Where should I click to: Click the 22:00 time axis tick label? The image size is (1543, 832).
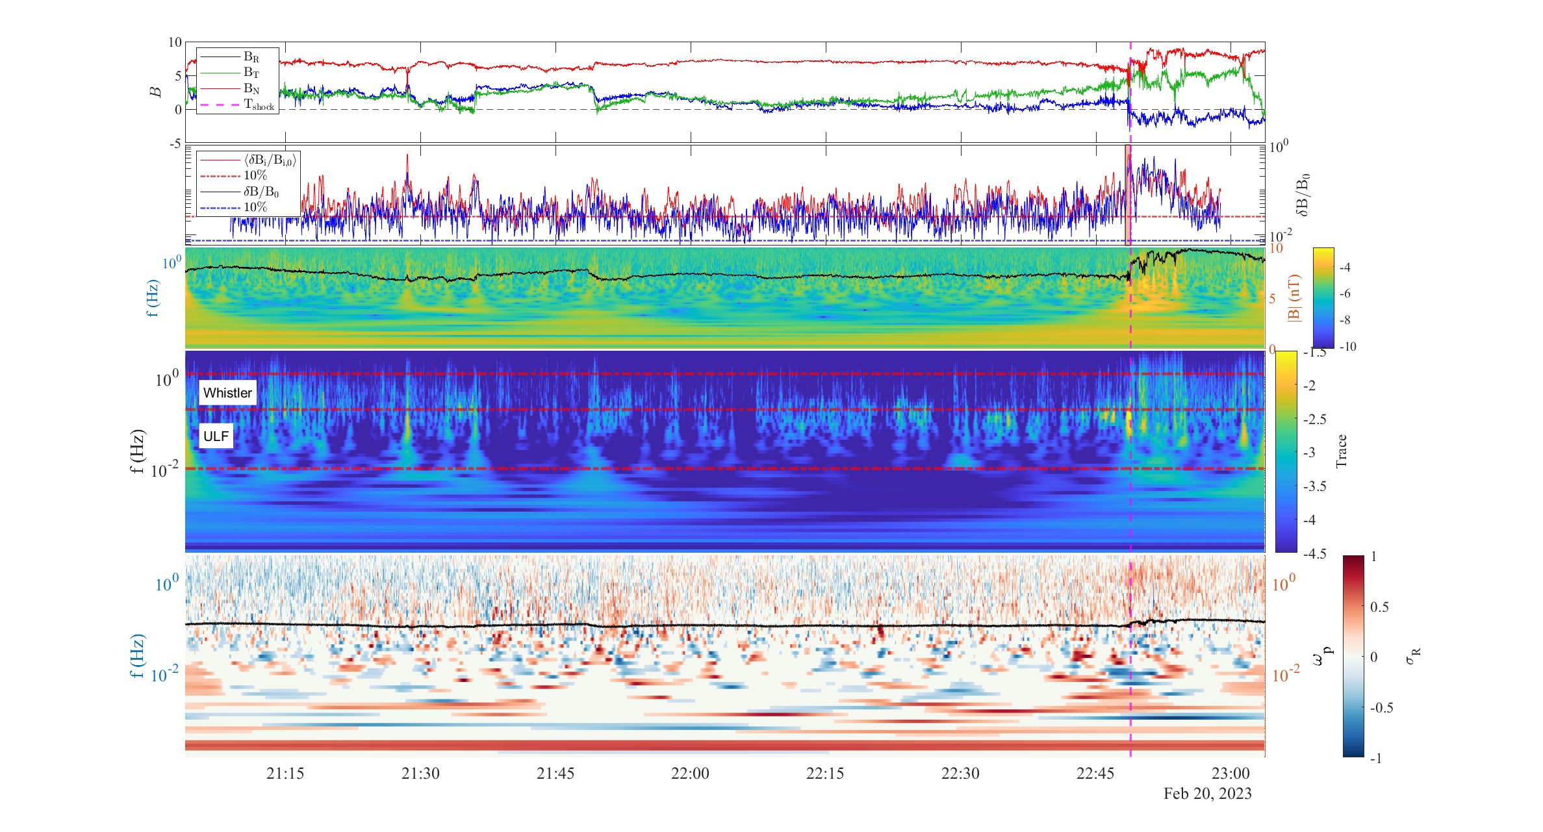pyautogui.click(x=690, y=774)
